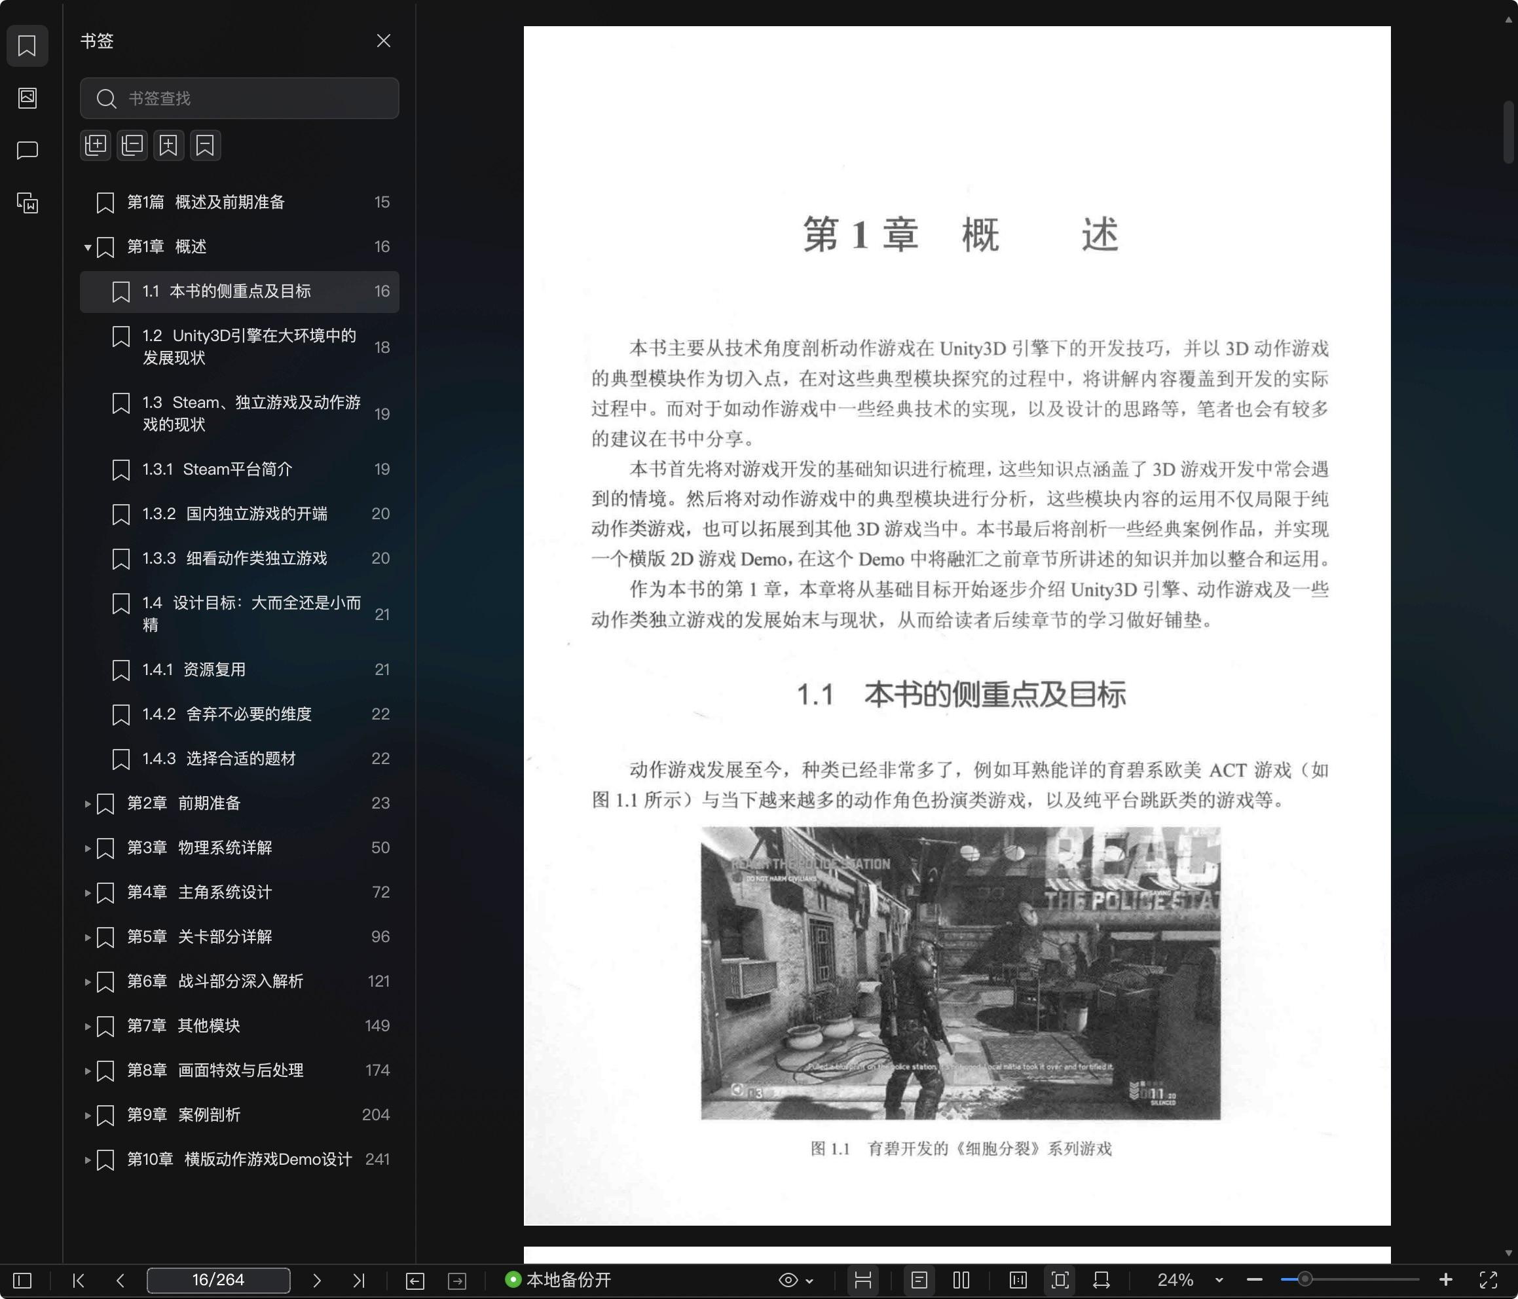Open bookmark 1.3 Steam、独立游戏及动作游戏的现状
The height and width of the screenshot is (1299, 1518).
(240, 413)
